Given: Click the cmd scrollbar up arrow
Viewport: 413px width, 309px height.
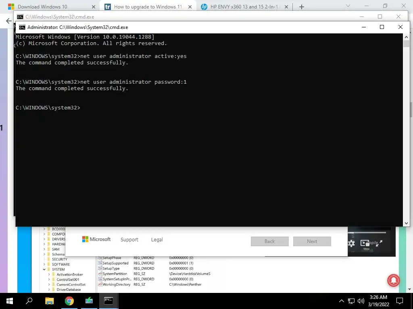Looking at the screenshot, I should [406, 37].
